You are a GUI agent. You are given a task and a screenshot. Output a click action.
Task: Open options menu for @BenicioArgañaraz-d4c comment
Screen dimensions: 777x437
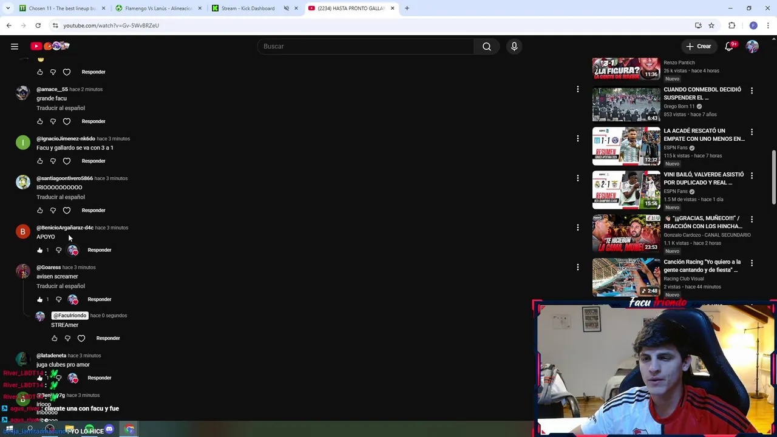577,227
